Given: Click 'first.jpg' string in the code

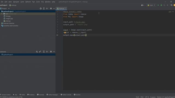Looking at the screenshot, I should pyautogui.click(x=80, y=22).
